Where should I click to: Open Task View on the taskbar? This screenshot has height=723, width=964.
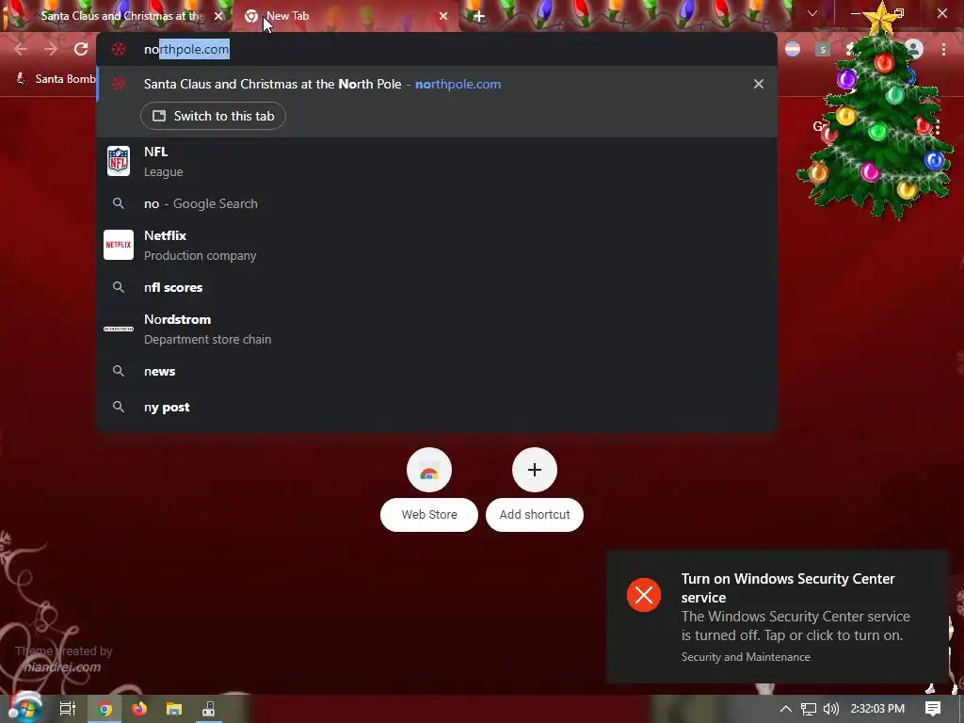tap(68, 709)
